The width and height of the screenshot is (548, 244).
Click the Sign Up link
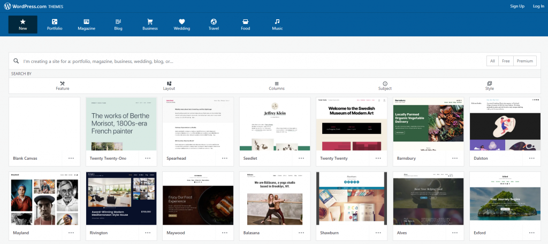(517, 6)
